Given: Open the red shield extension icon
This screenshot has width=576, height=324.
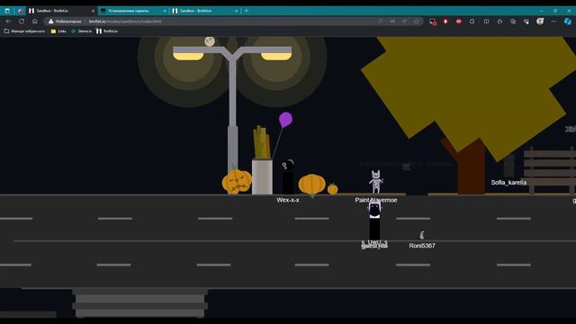Looking at the screenshot, I should (445, 22).
